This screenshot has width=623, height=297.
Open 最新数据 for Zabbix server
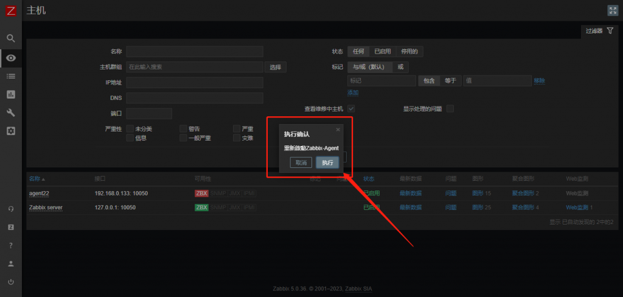(411, 208)
